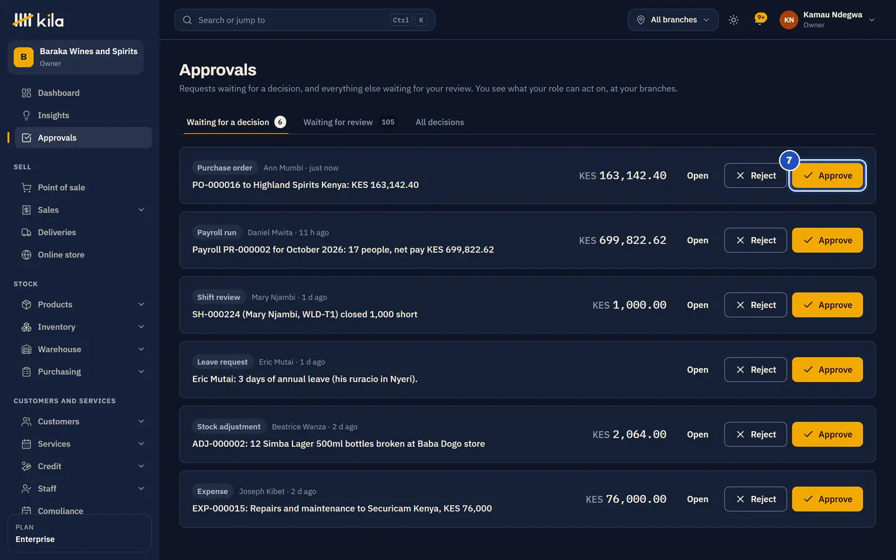
Task: Click the Warehouse icon in sidebar
Action: tap(26, 349)
